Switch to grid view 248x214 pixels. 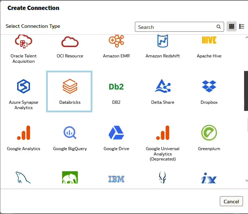[x=232, y=26]
